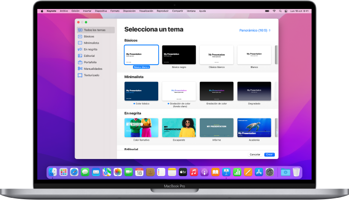This screenshot has height=200, width=349.
Task: Open Podcasts from the Dock
Action: click(x=205, y=172)
